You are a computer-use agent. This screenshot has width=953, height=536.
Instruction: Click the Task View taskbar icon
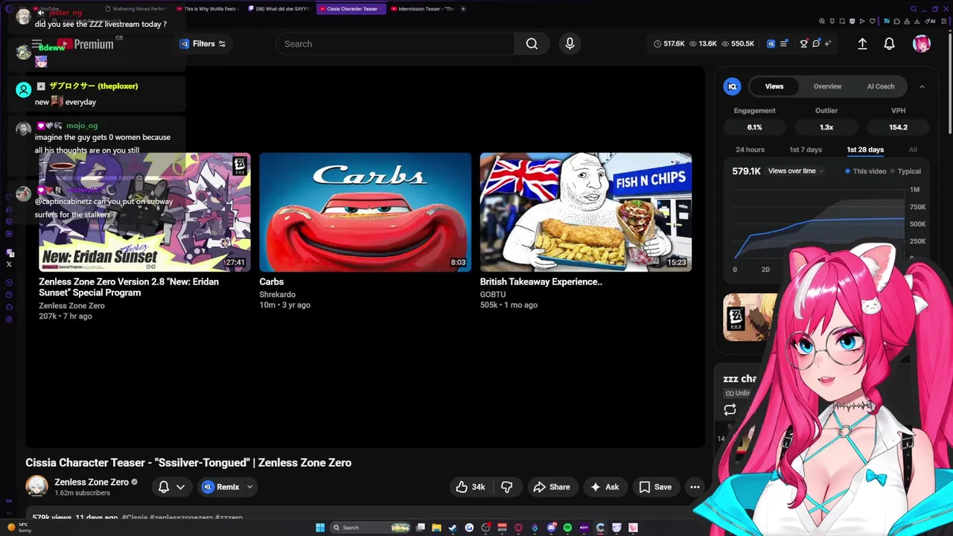coord(420,528)
